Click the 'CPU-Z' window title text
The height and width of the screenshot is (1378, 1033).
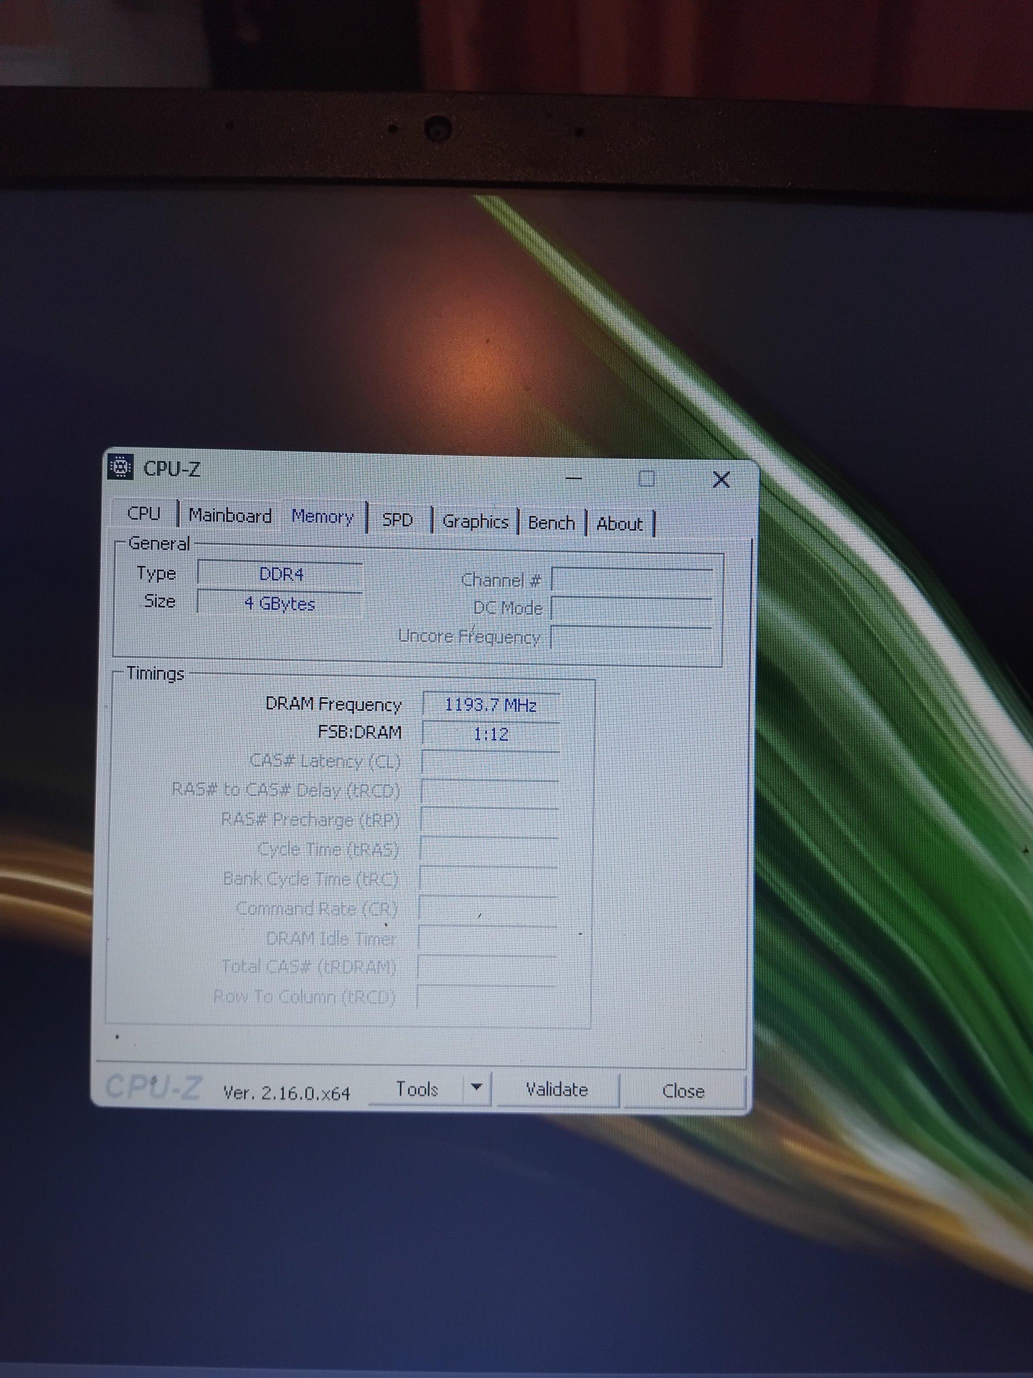pyautogui.click(x=172, y=468)
